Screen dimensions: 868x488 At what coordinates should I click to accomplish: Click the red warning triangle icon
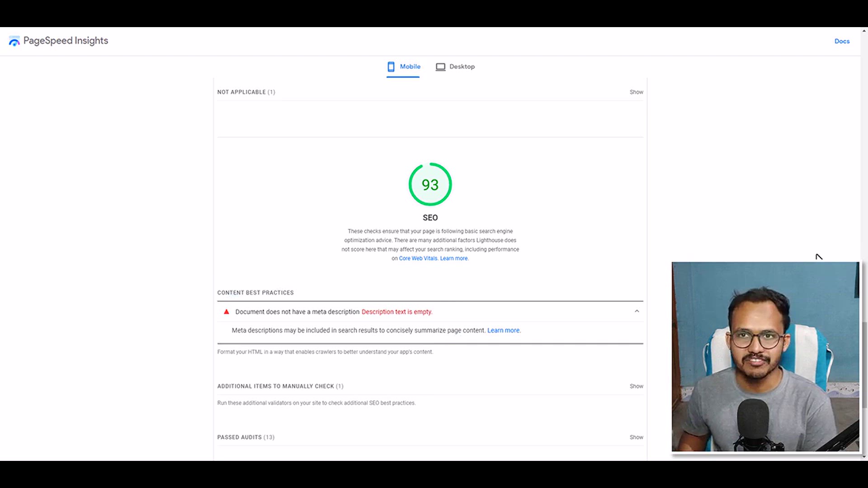coord(226,312)
